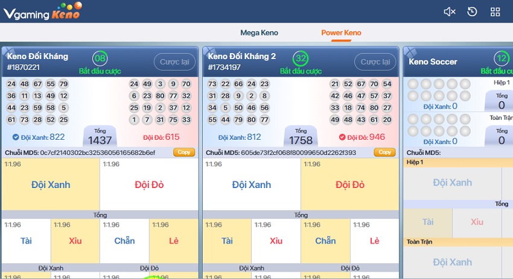This screenshot has height=279, width=513.
Task: Select Tài in Keno Soccer Hiệp 1
Action: 428,222
